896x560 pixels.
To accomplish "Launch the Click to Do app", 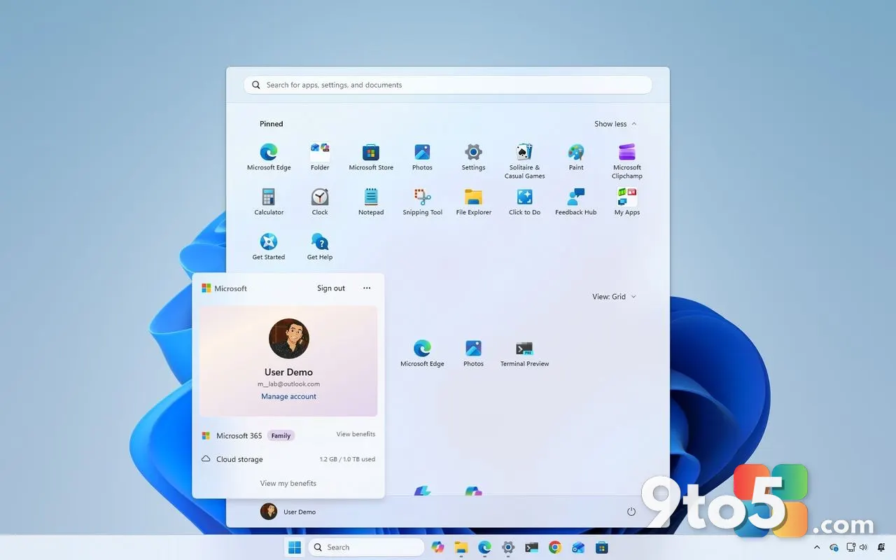I will [x=524, y=202].
